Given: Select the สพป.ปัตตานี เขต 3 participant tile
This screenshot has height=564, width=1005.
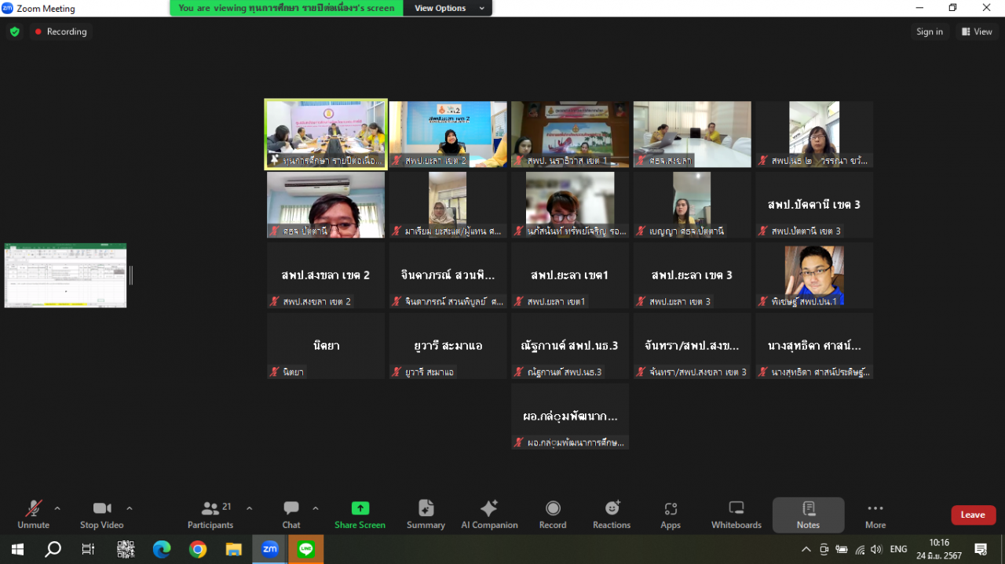Looking at the screenshot, I should point(814,205).
